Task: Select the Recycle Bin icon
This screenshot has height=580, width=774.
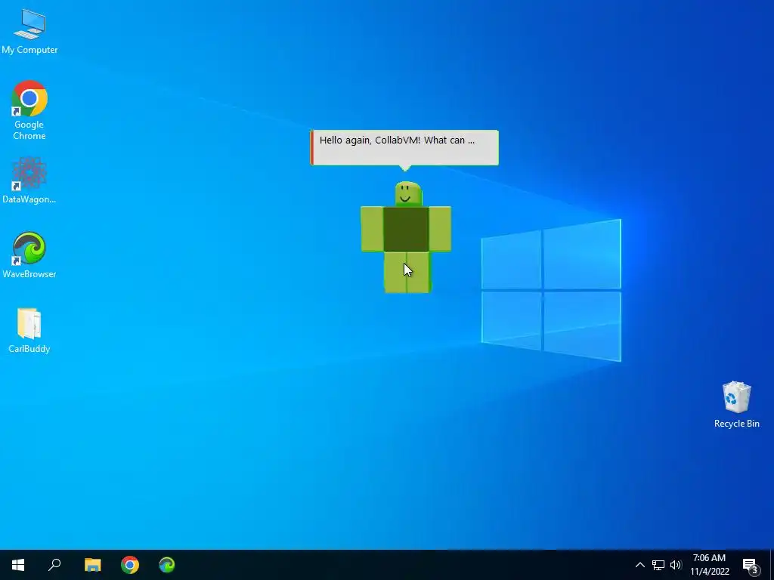Action: click(x=736, y=405)
